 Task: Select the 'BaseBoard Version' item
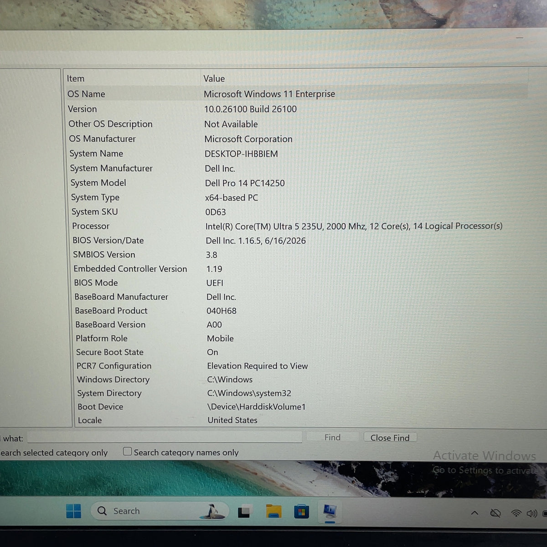tap(110, 325)
